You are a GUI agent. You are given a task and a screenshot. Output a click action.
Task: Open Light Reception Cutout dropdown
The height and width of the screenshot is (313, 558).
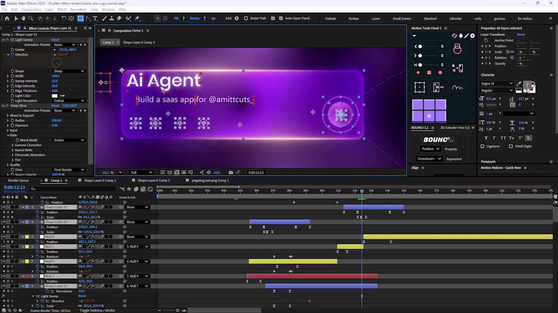click(x=69, y=101)
